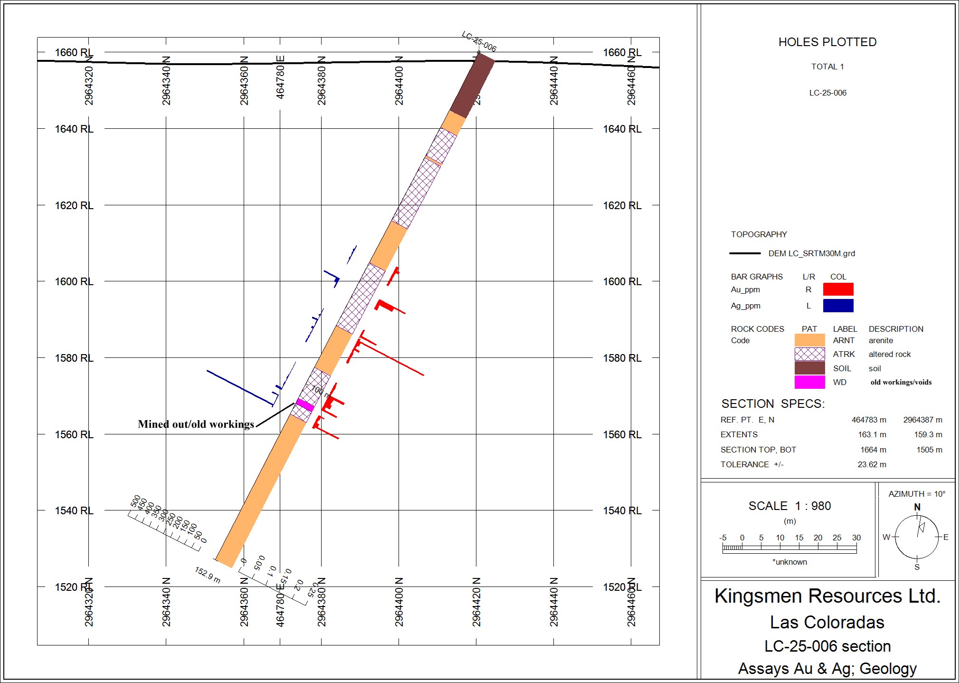Click the 152.9 m end-of-hole depth label
The height and width of the screenshot is (683, 959).
[207, 575]
